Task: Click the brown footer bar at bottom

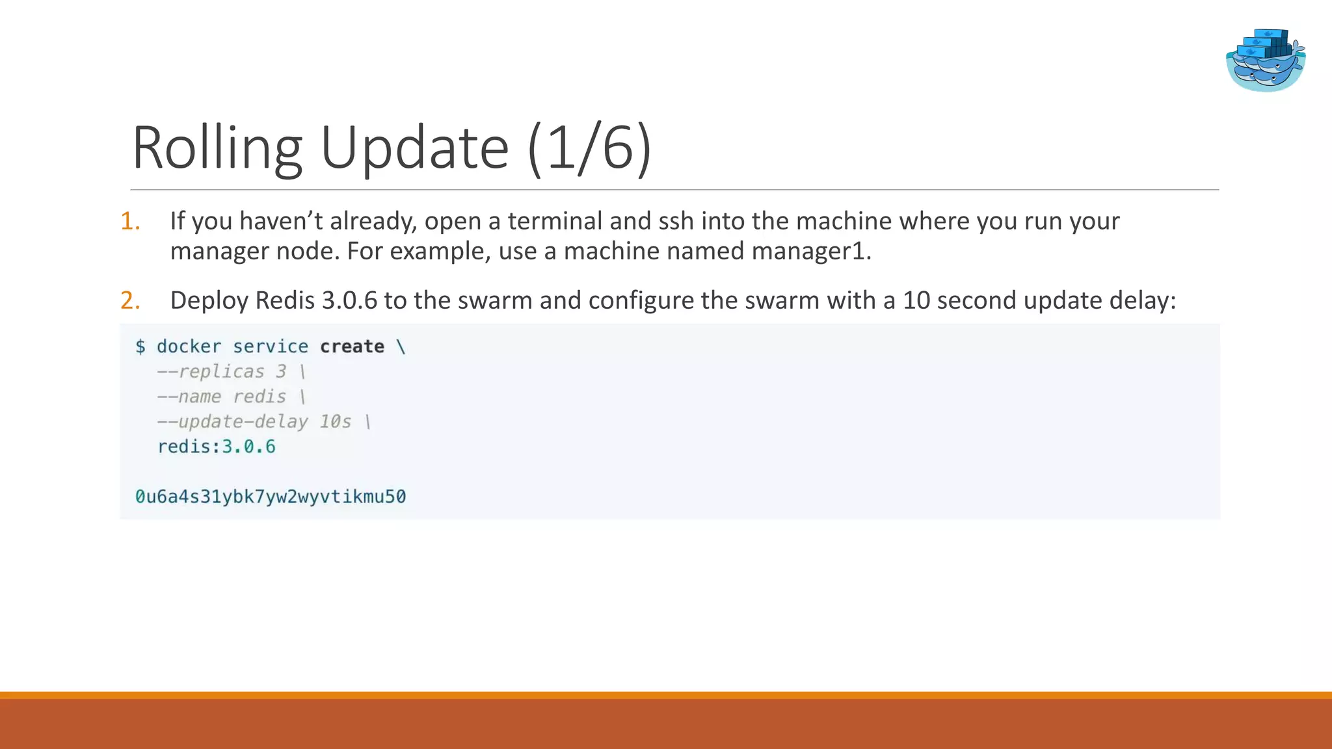Action: [x=666, y=725]
